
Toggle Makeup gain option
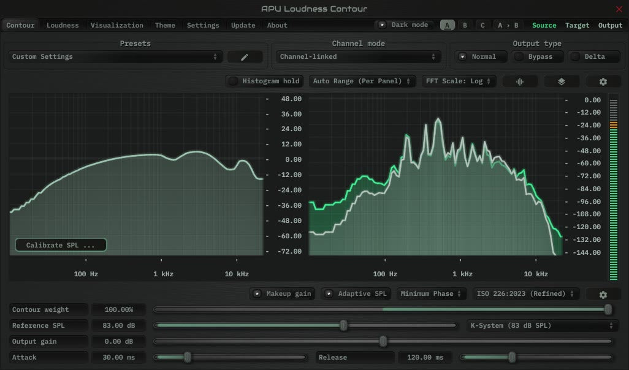(283, 293)
